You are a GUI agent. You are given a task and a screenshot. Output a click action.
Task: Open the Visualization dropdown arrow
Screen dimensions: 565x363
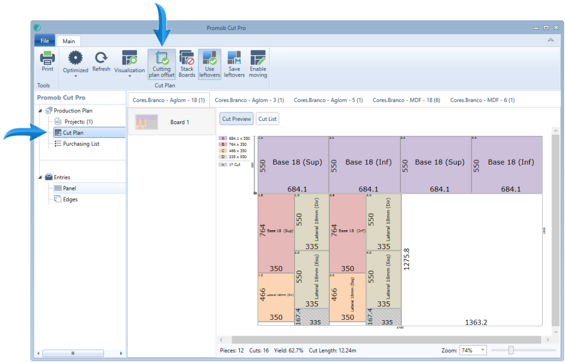129,76
